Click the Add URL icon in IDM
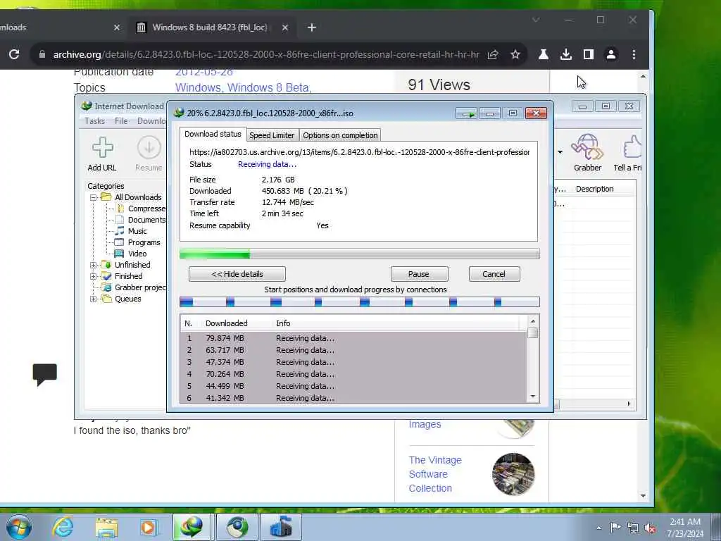The width and height of the screenshot is (721, 541). (x=102, y=147)
